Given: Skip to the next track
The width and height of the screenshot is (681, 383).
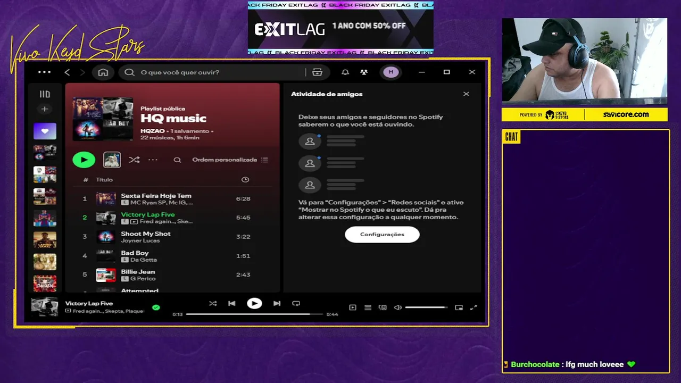Looking at the screenshot, I should (277, 304).
